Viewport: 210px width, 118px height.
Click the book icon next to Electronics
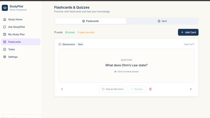60,44
